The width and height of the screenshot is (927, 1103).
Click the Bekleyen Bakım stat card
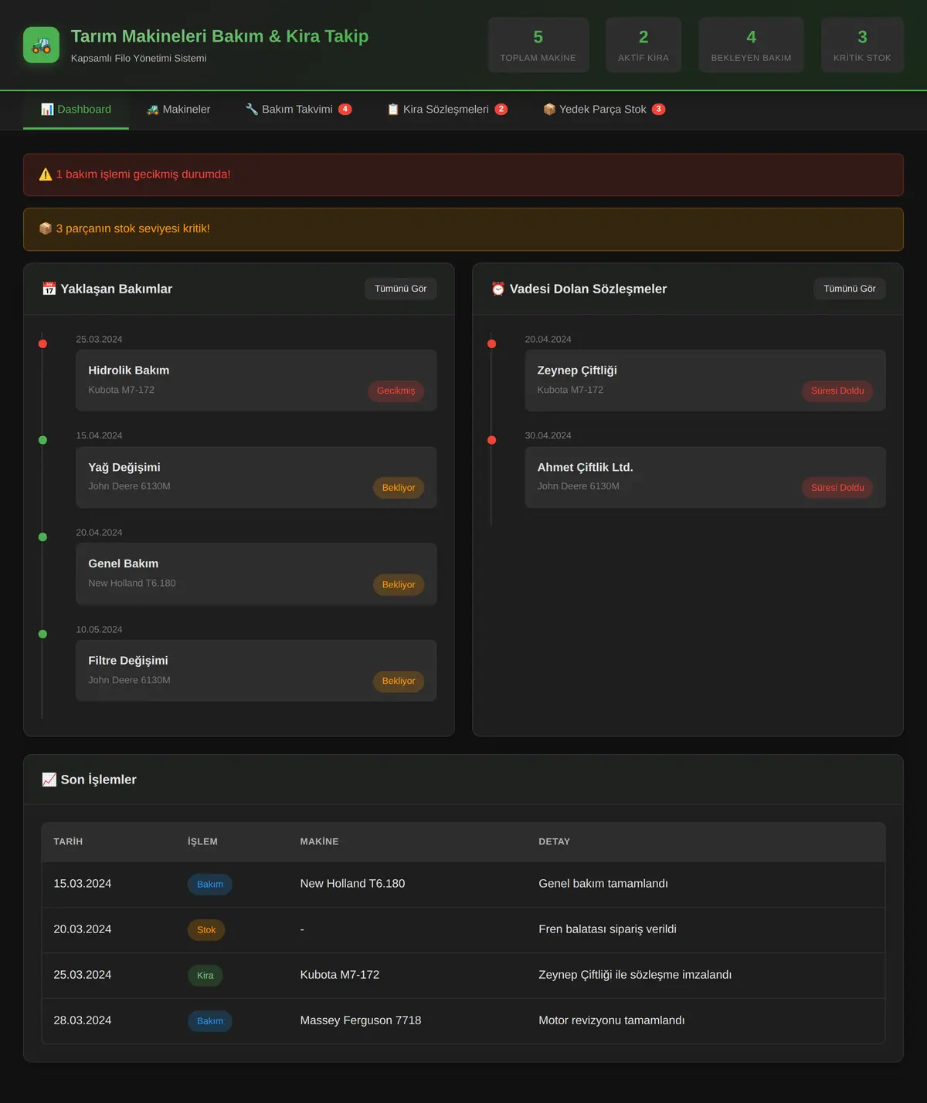click(752, 46)
